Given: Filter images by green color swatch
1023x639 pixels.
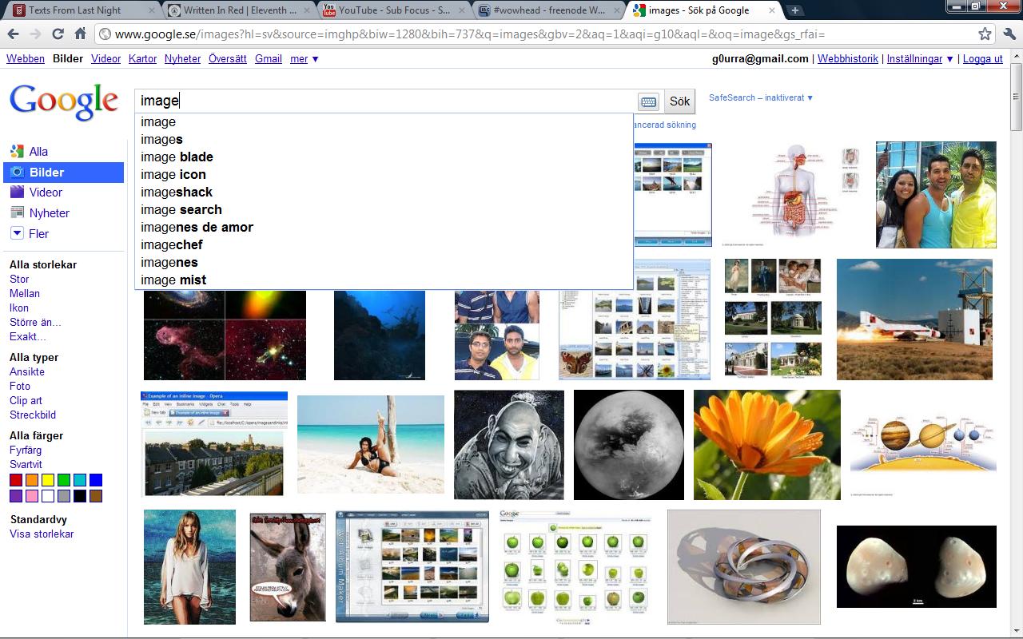Looking at the screenshot, I should coord(64,480).
